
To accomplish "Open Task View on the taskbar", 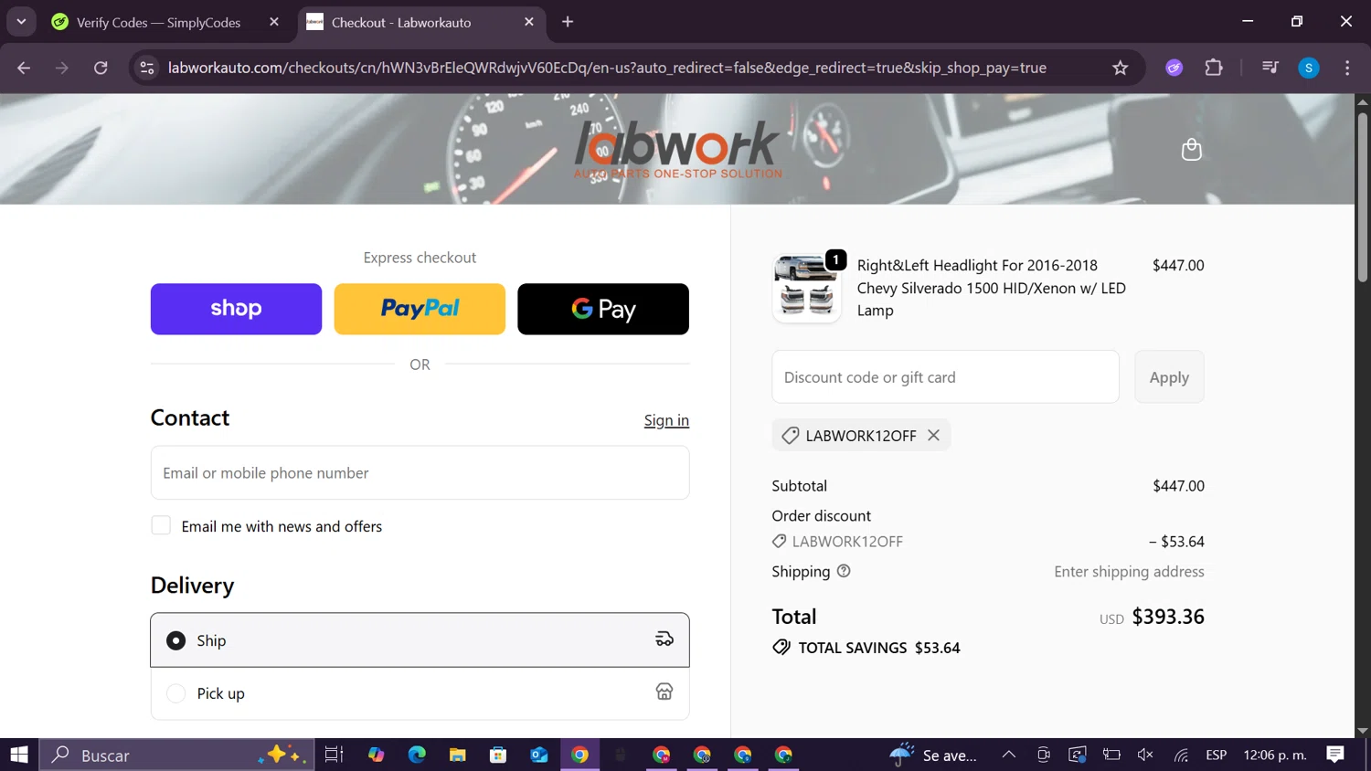I will pos(334,755).
